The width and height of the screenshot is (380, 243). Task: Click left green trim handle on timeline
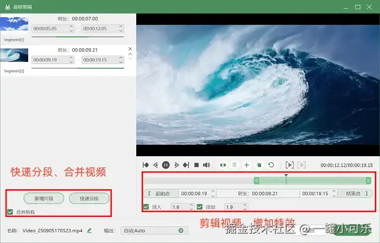(256, 181)
